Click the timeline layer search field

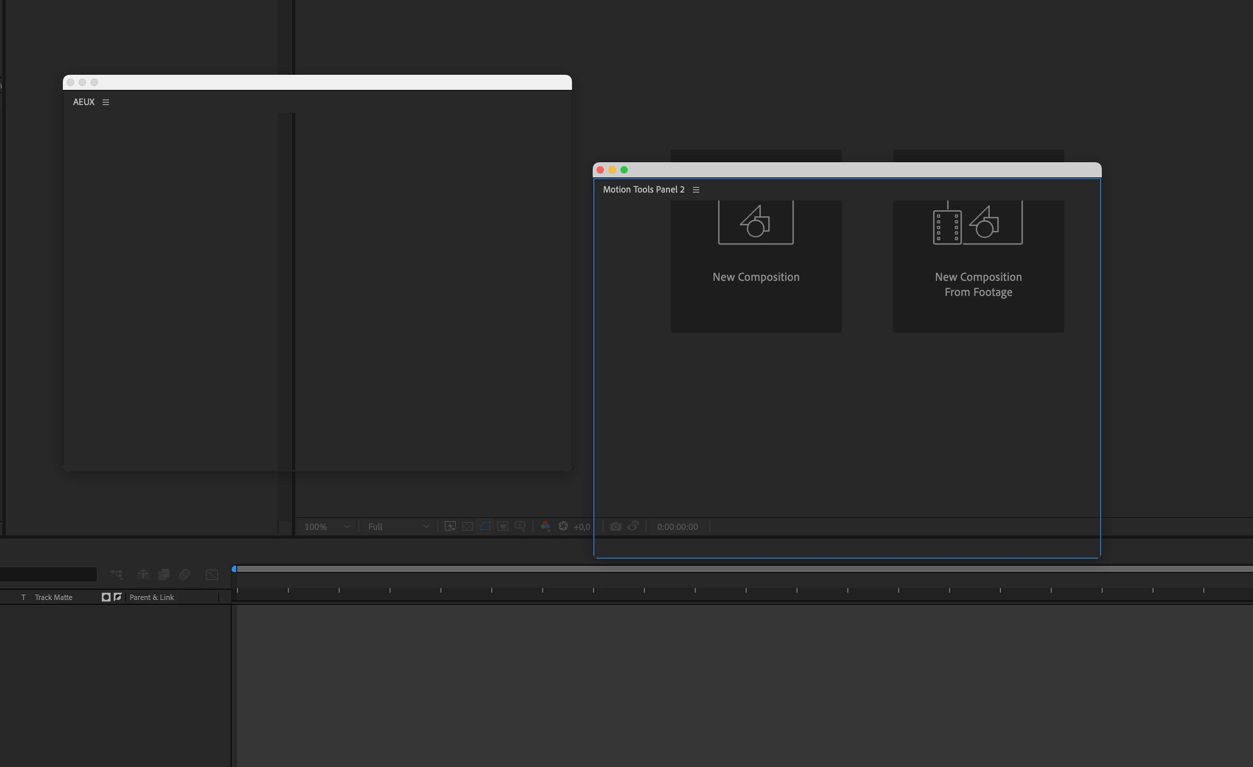(48, 574)
